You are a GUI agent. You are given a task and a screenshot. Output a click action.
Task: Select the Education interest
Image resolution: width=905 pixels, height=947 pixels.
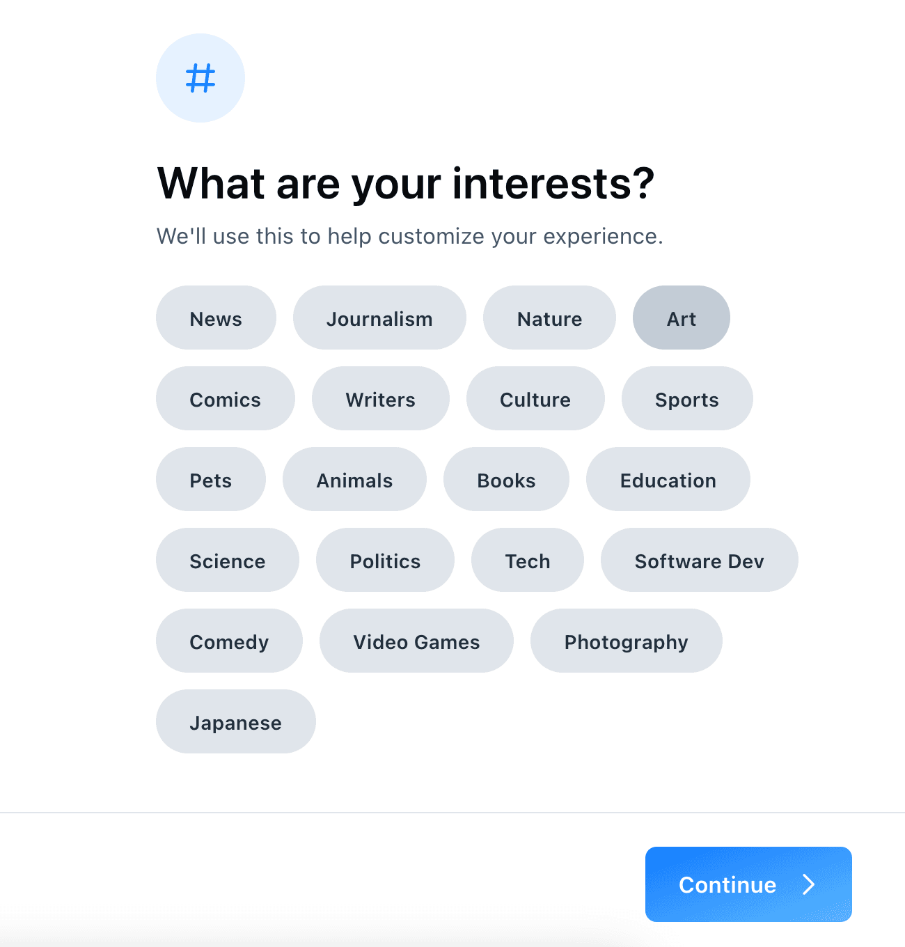pyautogui.click(x=668, y=480)
